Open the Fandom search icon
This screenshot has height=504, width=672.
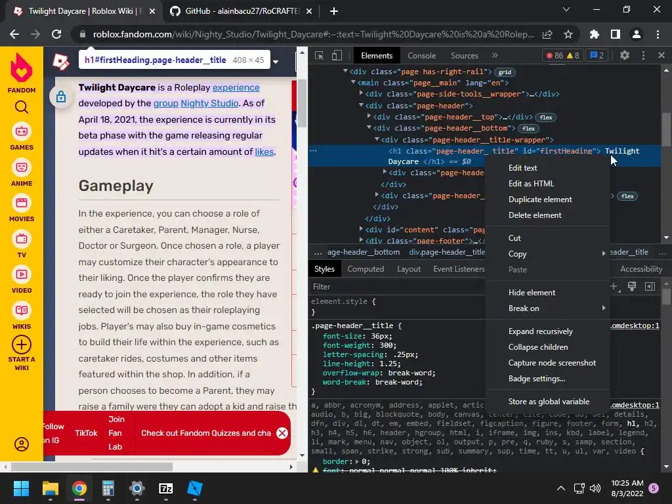pyautogui.click(x=22, y=107)
